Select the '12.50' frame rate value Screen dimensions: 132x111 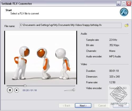(x=112, y=82)
